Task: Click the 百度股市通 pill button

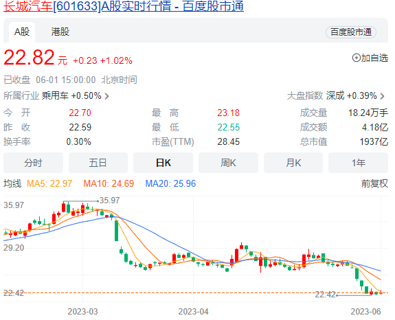Action: coord(351,32)
